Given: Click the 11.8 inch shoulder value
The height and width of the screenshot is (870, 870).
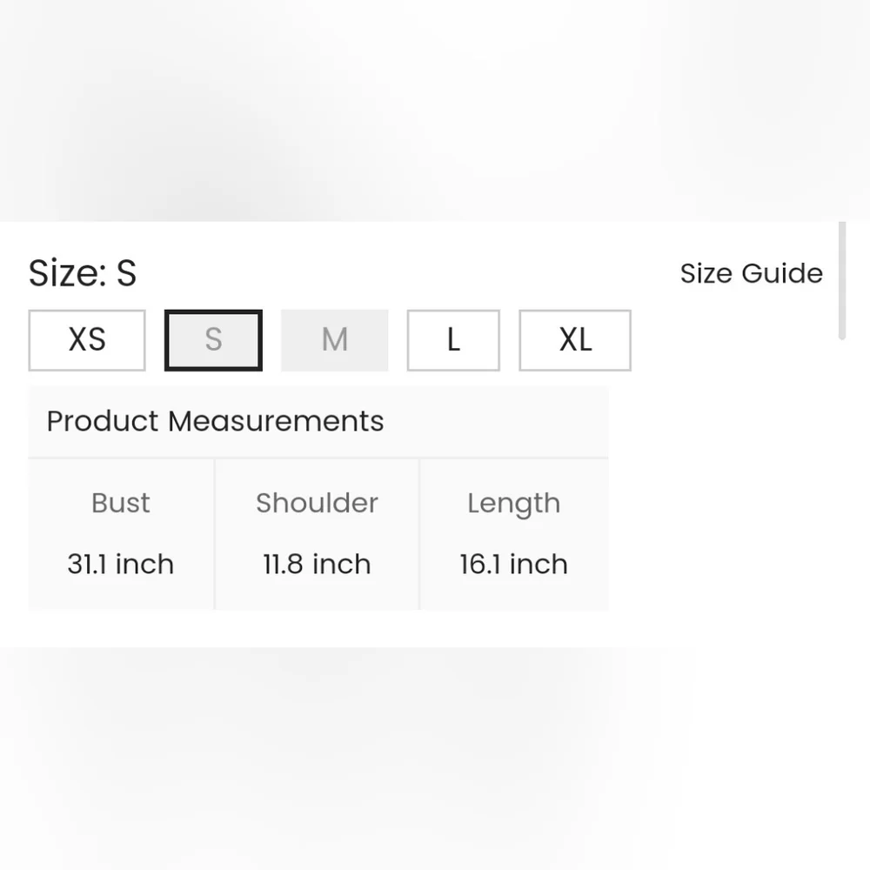Looking at the screenshot, I should pos(317,564).
